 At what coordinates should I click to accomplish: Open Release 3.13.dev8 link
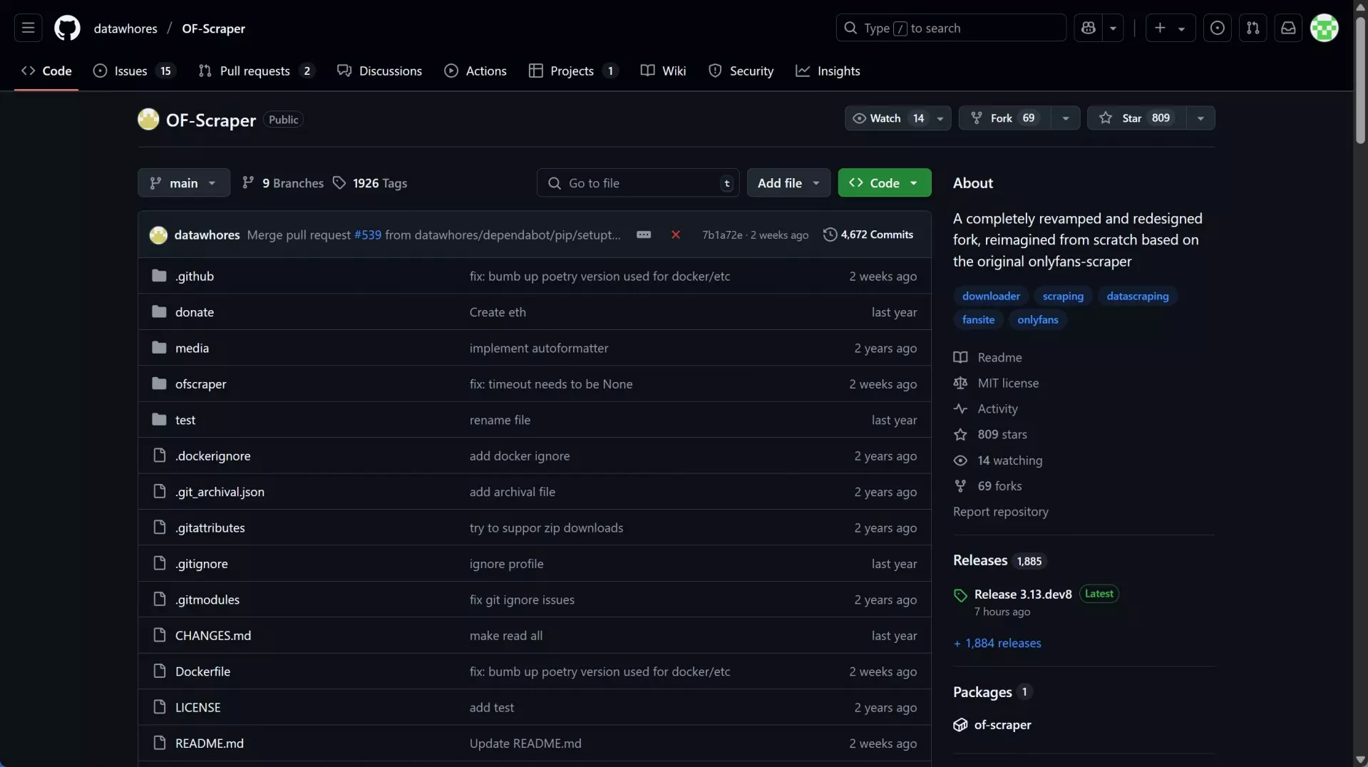click(1022, 594)
